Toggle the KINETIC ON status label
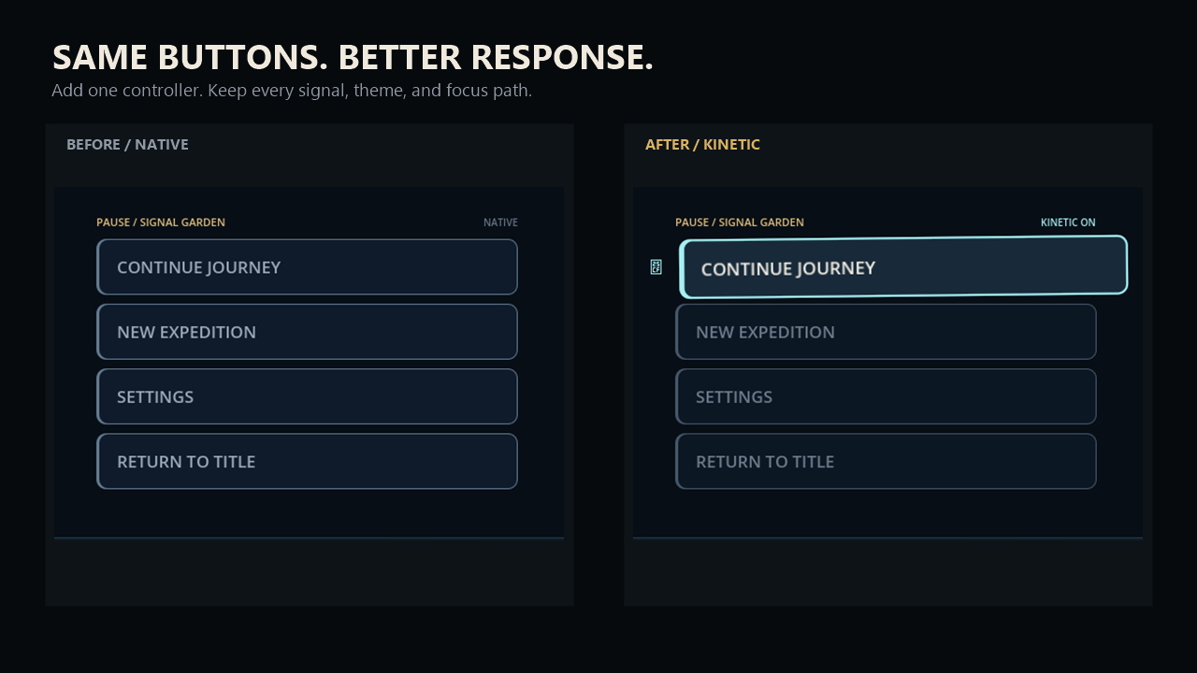The image size is (1197, 673). coord(1068,222)
